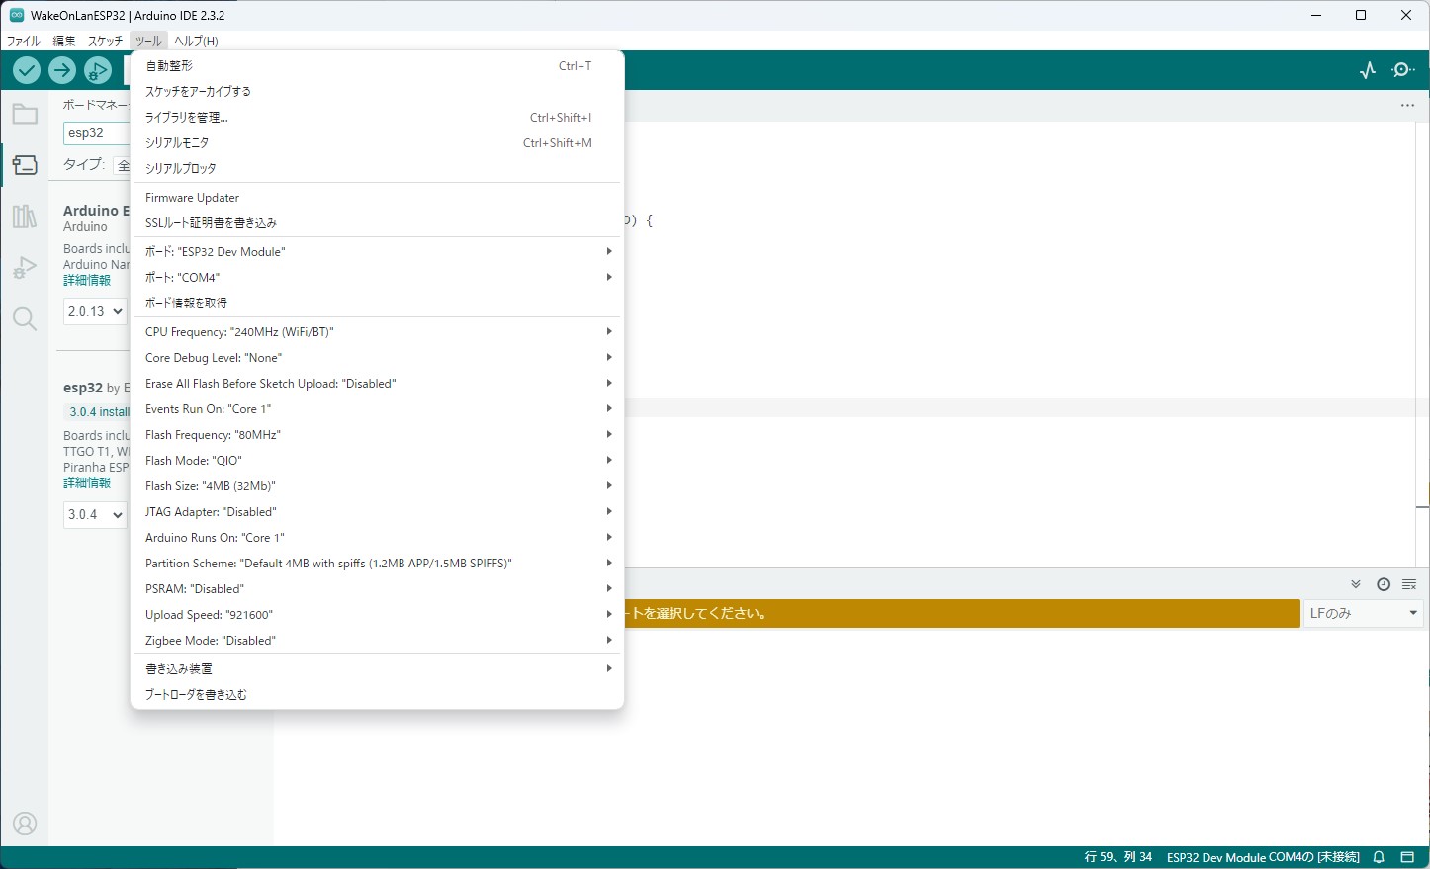Open the ヘルプ(H) menu

(x=196, y=41)
